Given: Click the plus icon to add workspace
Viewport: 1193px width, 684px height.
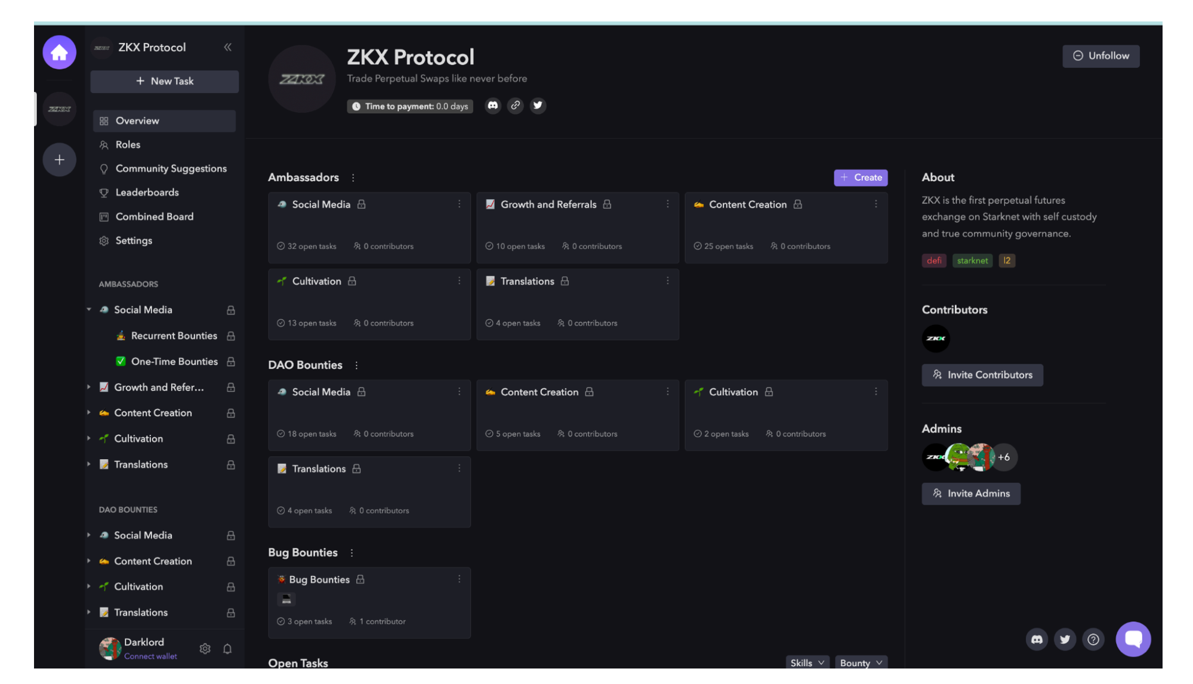Looking at the screenshot, I should pyautogui.click(x=59, y=160).
